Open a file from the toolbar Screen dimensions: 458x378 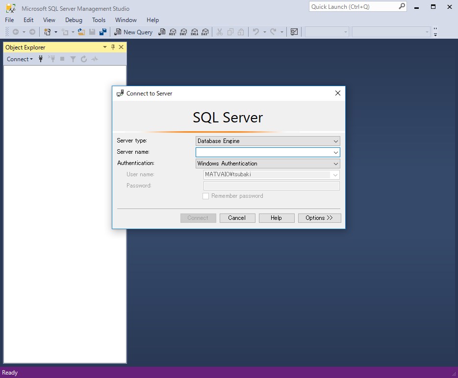pos(81,32)
